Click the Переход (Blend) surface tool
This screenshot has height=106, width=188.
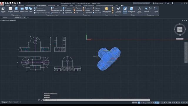[77, 8]
